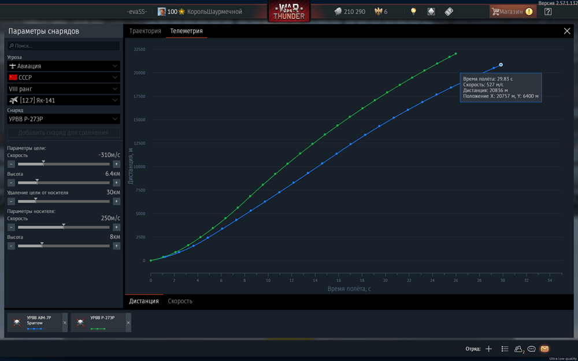Open the Як-141 vehicle dropdown
Image resolution: width=578 pixels, height=361 pixels.
pos(64,100)
